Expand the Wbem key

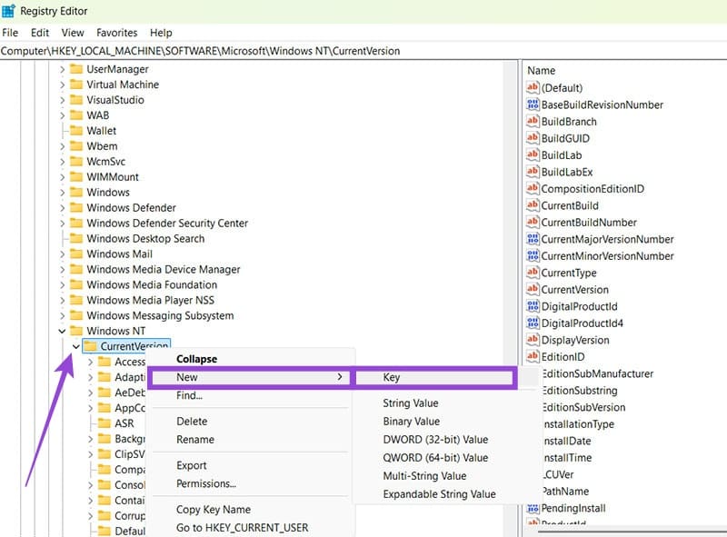point(62,146)
